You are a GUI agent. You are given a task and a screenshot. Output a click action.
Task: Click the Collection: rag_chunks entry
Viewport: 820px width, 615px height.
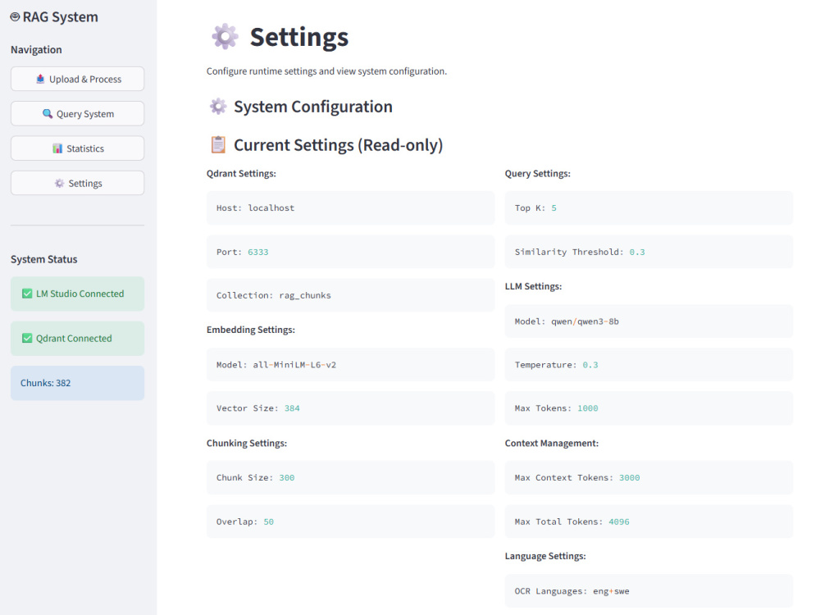tap(350, 295)
